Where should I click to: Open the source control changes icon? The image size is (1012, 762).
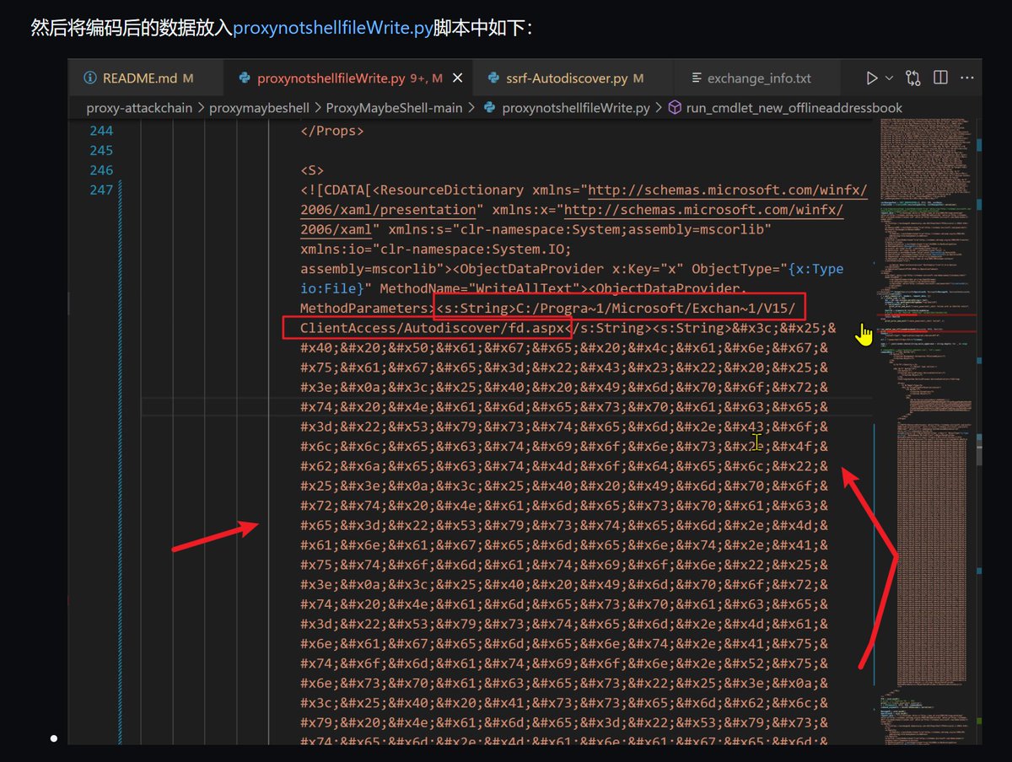(x=913, y=78)
